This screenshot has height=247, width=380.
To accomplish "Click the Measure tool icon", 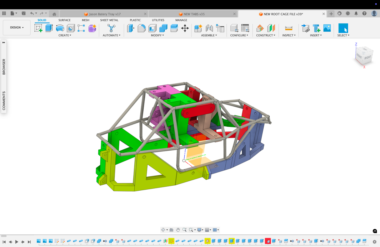I will point(288,28).
